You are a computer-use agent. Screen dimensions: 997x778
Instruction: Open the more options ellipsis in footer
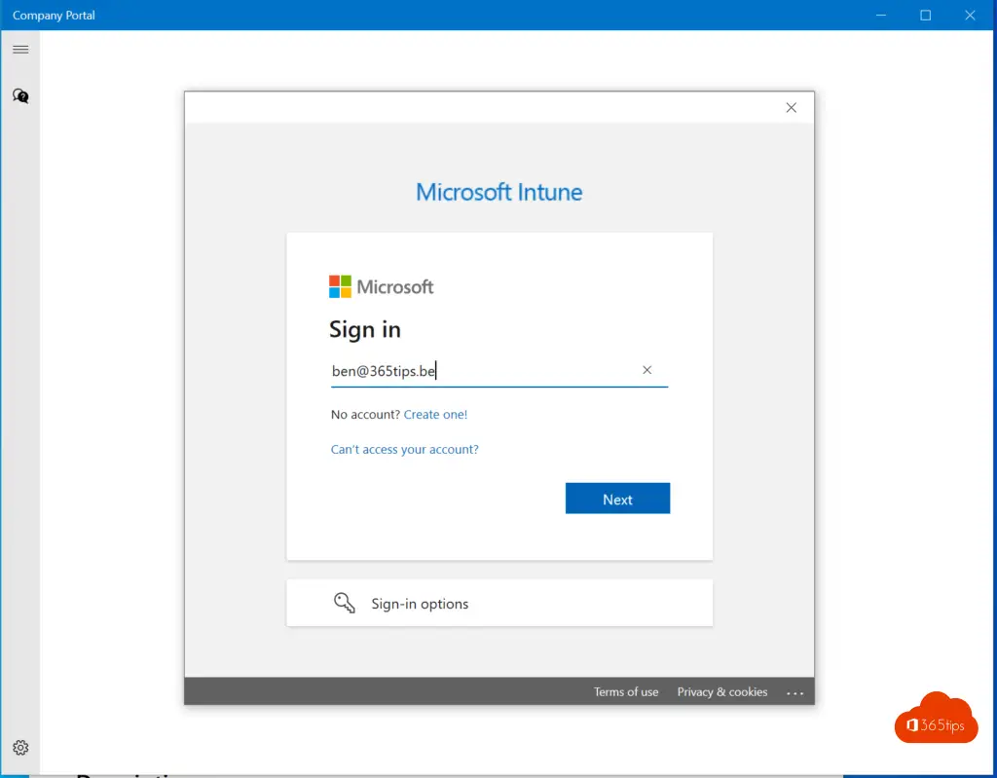pos(794,692)
